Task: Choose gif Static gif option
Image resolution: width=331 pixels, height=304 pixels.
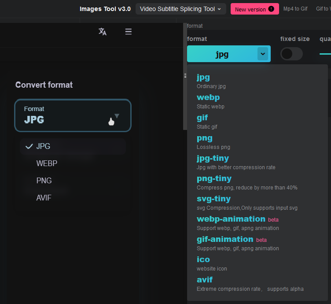Action: point(257,122)
